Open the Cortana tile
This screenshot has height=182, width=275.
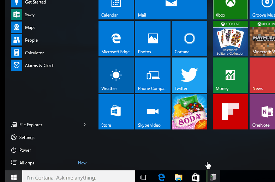click(x=189, y=38)
